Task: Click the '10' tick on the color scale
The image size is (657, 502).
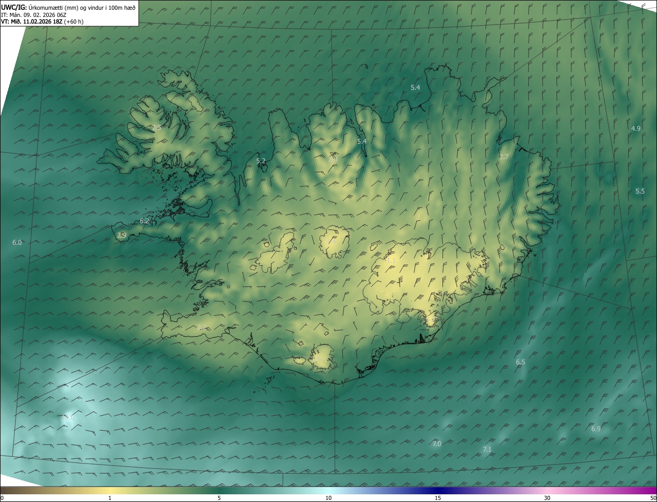Action: (x=328, y=498)
